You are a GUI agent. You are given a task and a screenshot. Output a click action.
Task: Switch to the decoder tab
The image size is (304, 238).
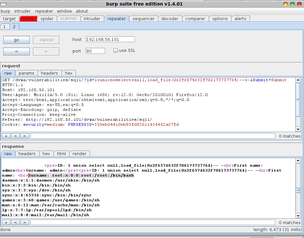[x=170, y=18]
